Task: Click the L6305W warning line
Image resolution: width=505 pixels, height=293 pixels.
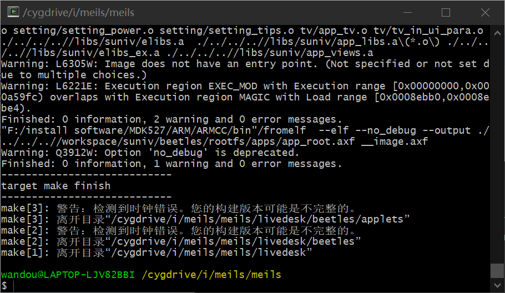Action: click(x=245, y=69)
